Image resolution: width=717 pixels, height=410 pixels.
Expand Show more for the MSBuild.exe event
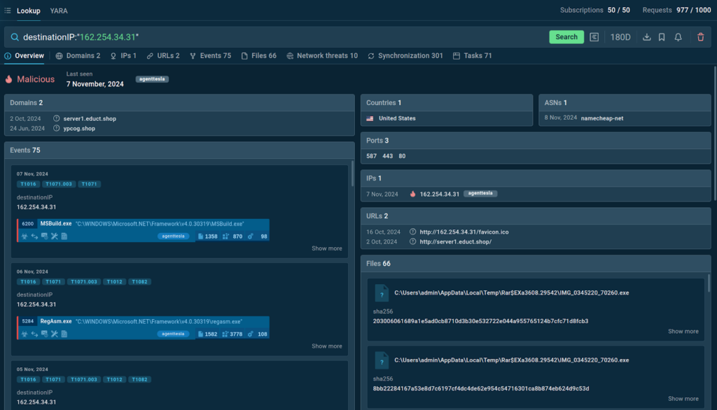pyautogui.click(x=326, y=248)
